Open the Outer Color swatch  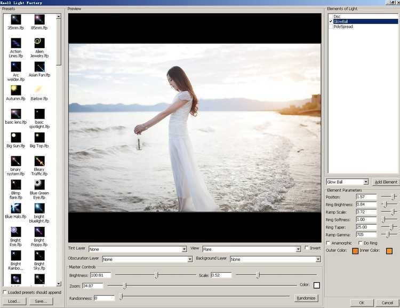pos(355,251)
